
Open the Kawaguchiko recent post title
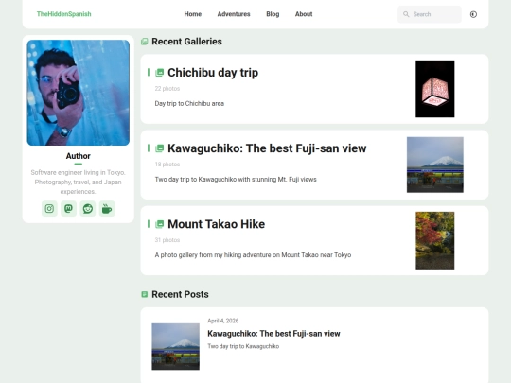[273, 334]
